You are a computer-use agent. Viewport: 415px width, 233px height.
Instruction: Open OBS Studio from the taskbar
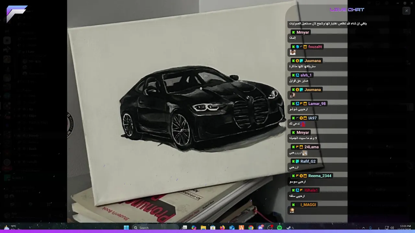point(270,228)
